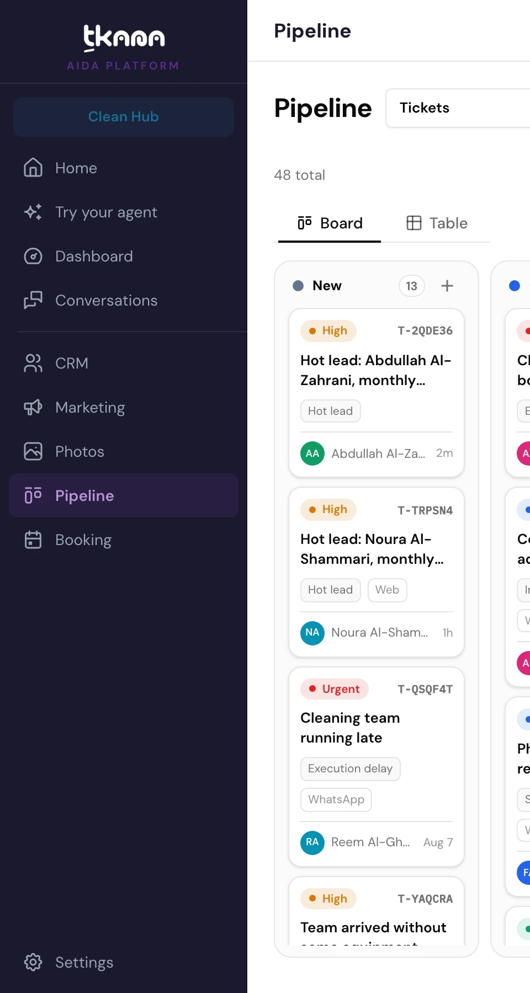This screenshot has height=993, width=530.
Task: Click the Execution delay tag
Action: tap(351, 769)
